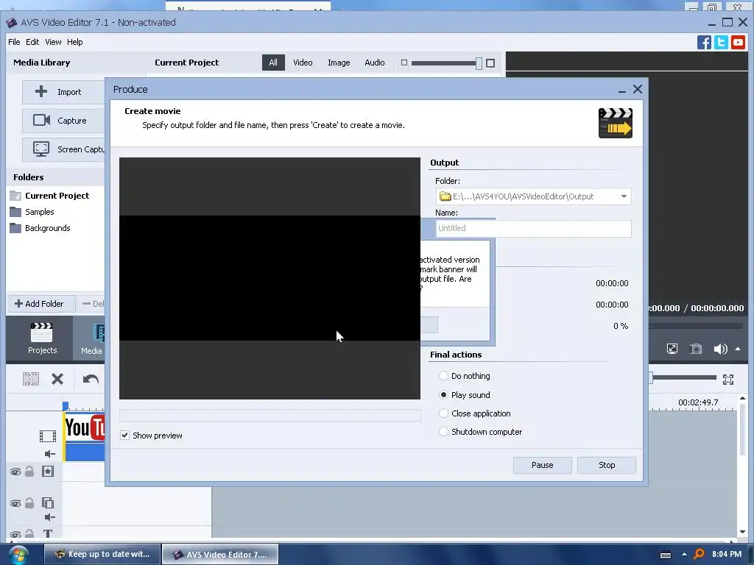Open the Help menu

click(74, 42)
